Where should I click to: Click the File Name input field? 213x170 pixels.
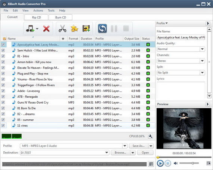181,37
